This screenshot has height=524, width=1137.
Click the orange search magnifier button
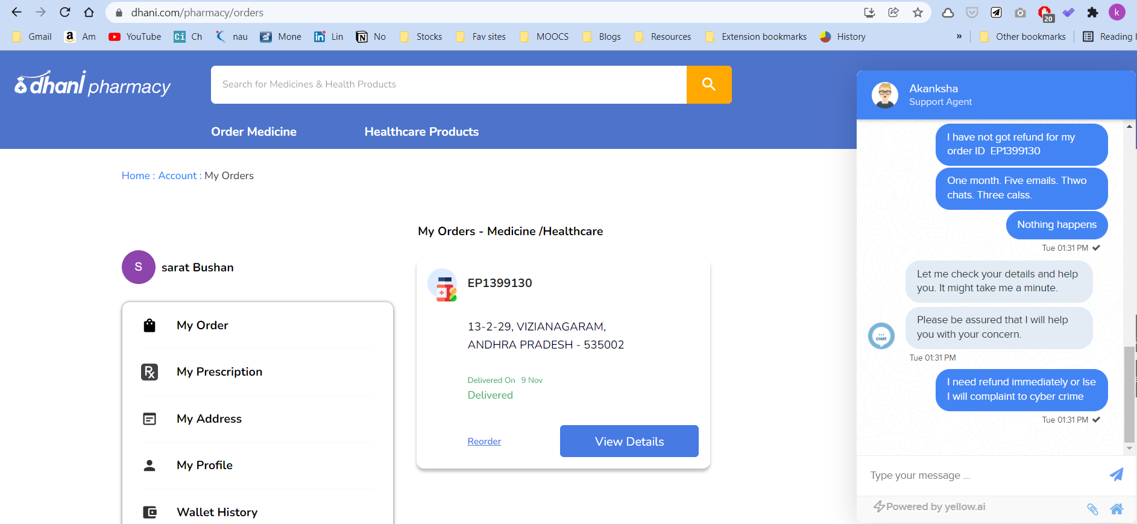pos(709,84)
